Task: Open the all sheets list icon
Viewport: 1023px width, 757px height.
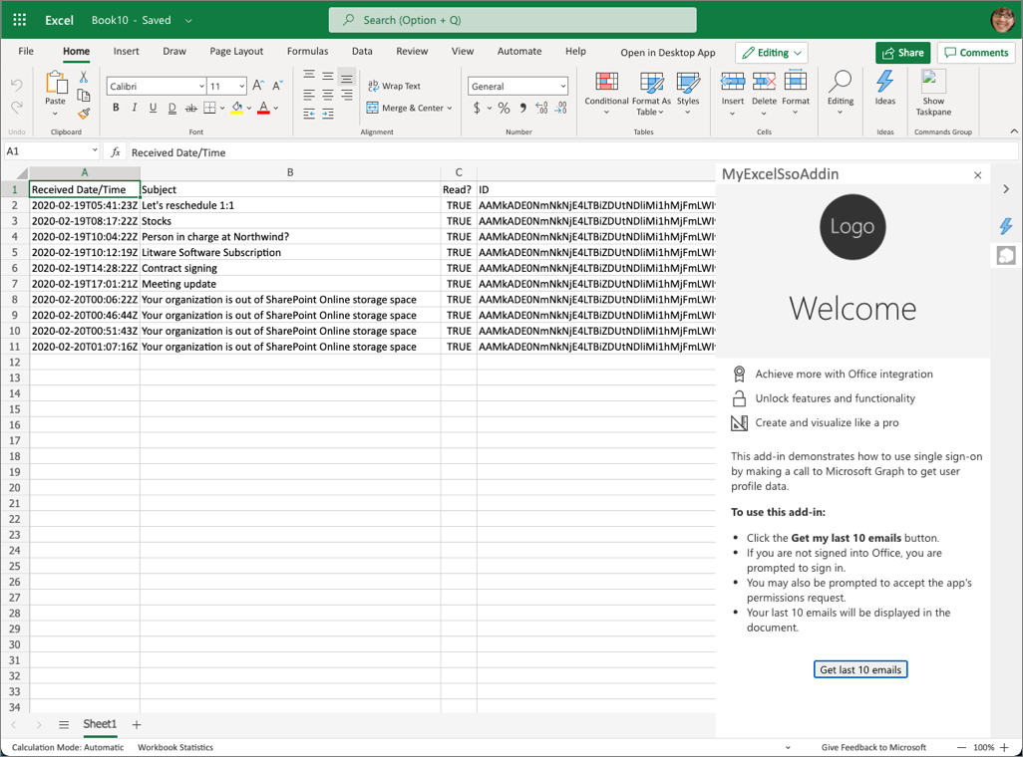Action: [x=63, y=724]
